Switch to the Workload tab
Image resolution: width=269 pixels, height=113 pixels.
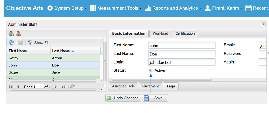tap(160, 34)
